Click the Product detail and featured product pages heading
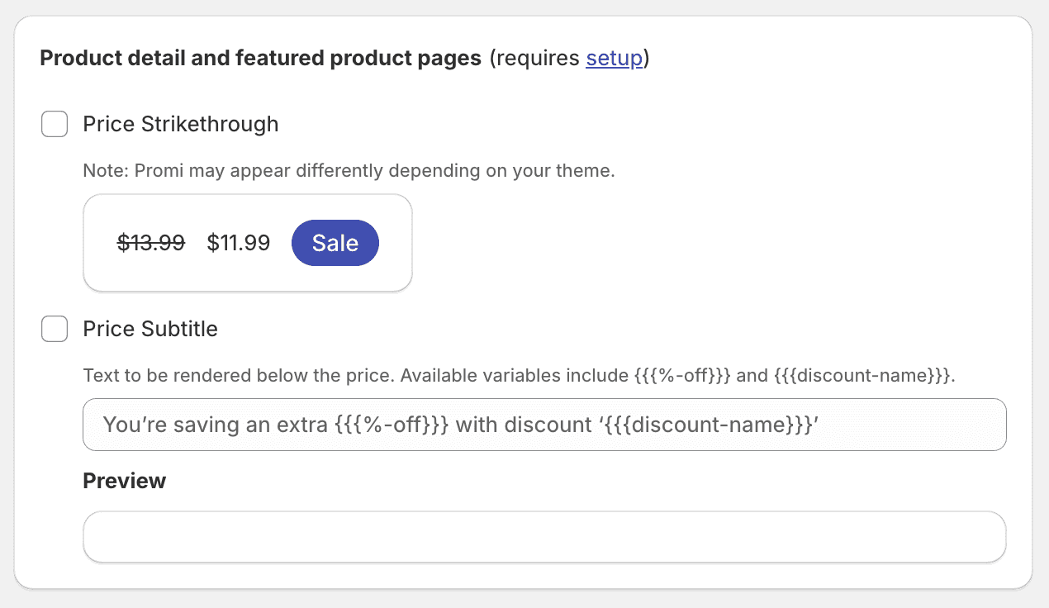This screenshot has height=608, width=1049. coord(260,58)
